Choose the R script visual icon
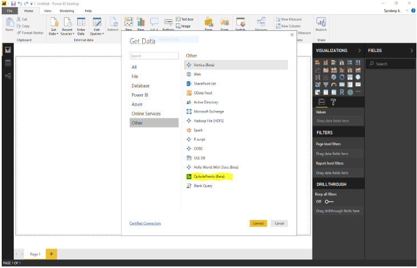Image resolution: width=417 pixels, height=268 pixels. point(342,92)
